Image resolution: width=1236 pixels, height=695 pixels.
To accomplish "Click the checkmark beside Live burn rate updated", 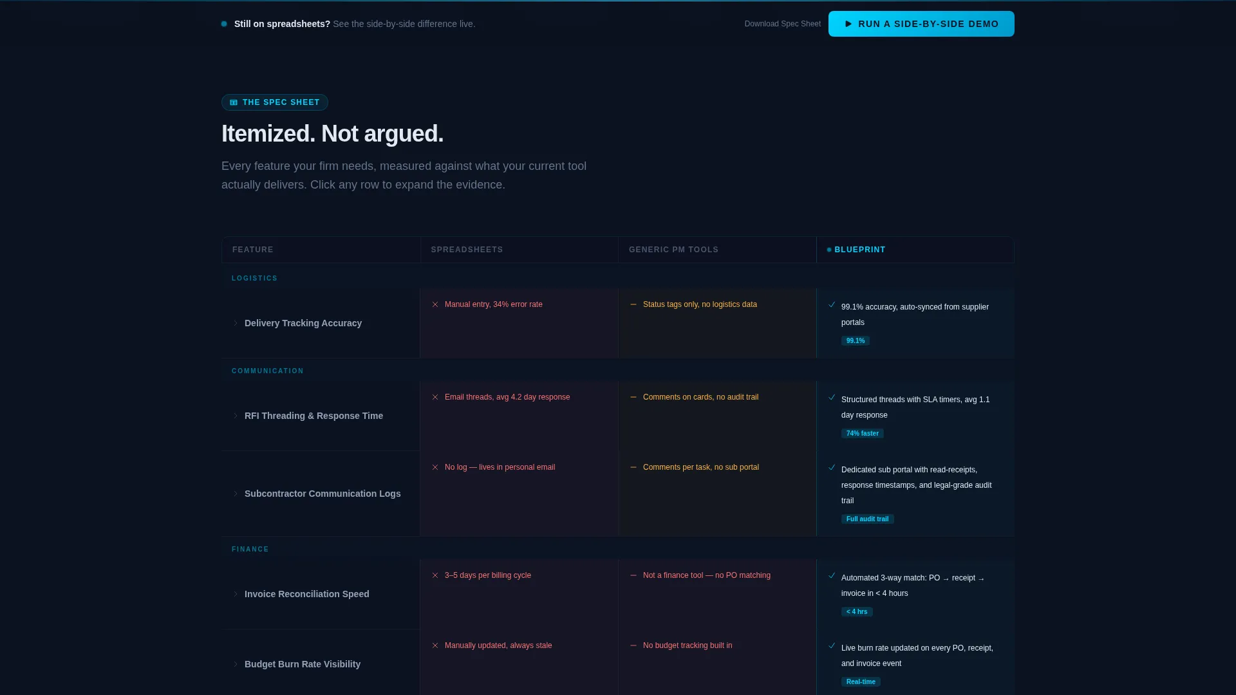I will pyautogui.click(x=832, y=645).
